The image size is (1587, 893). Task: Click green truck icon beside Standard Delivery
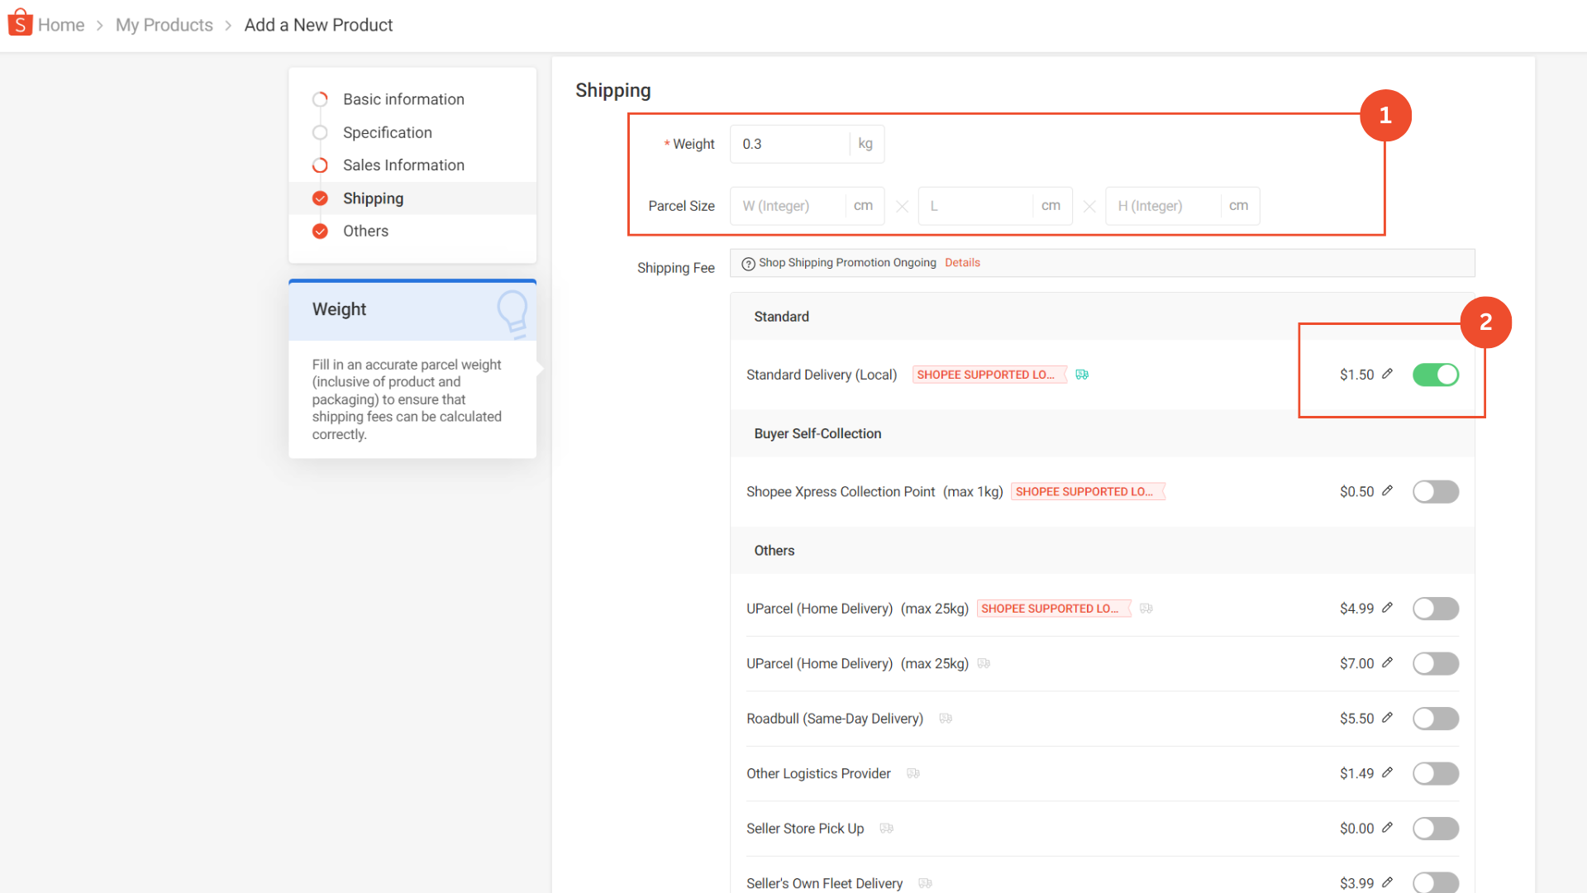click(x=1082, y=375)
